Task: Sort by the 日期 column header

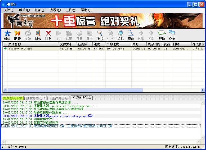Action: 182,44
